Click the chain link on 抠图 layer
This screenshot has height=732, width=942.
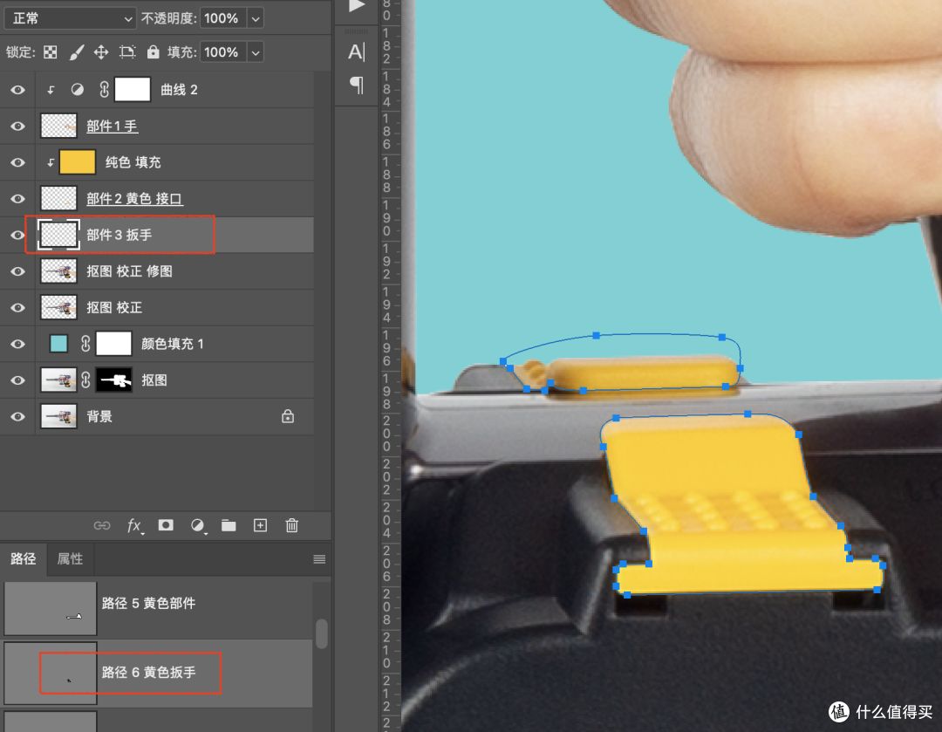85,380
